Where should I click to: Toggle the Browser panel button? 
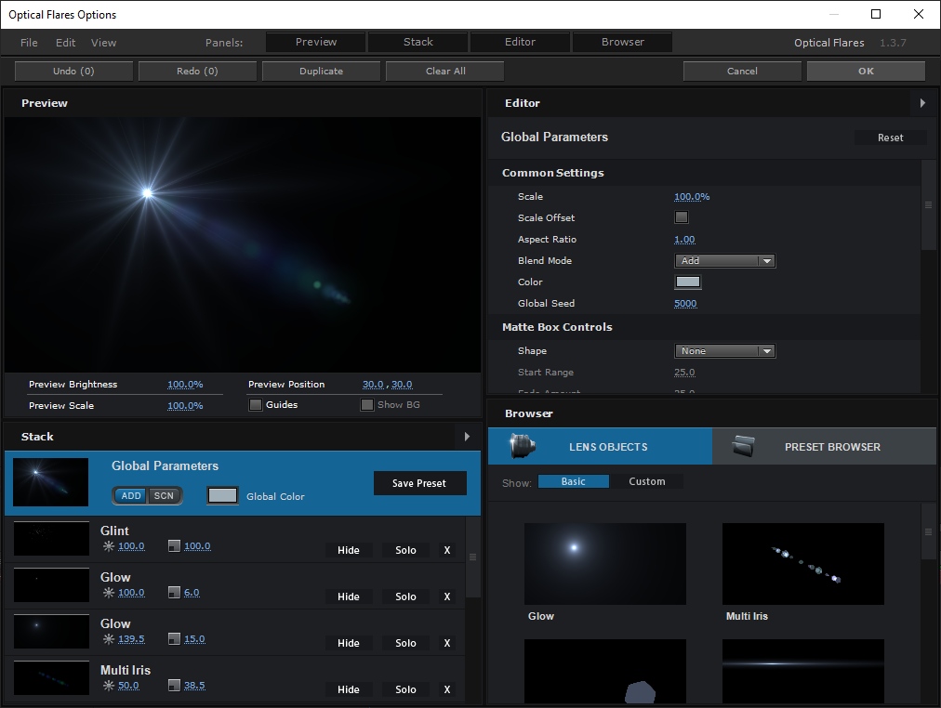pyautogui.click(x=622, y=42)
